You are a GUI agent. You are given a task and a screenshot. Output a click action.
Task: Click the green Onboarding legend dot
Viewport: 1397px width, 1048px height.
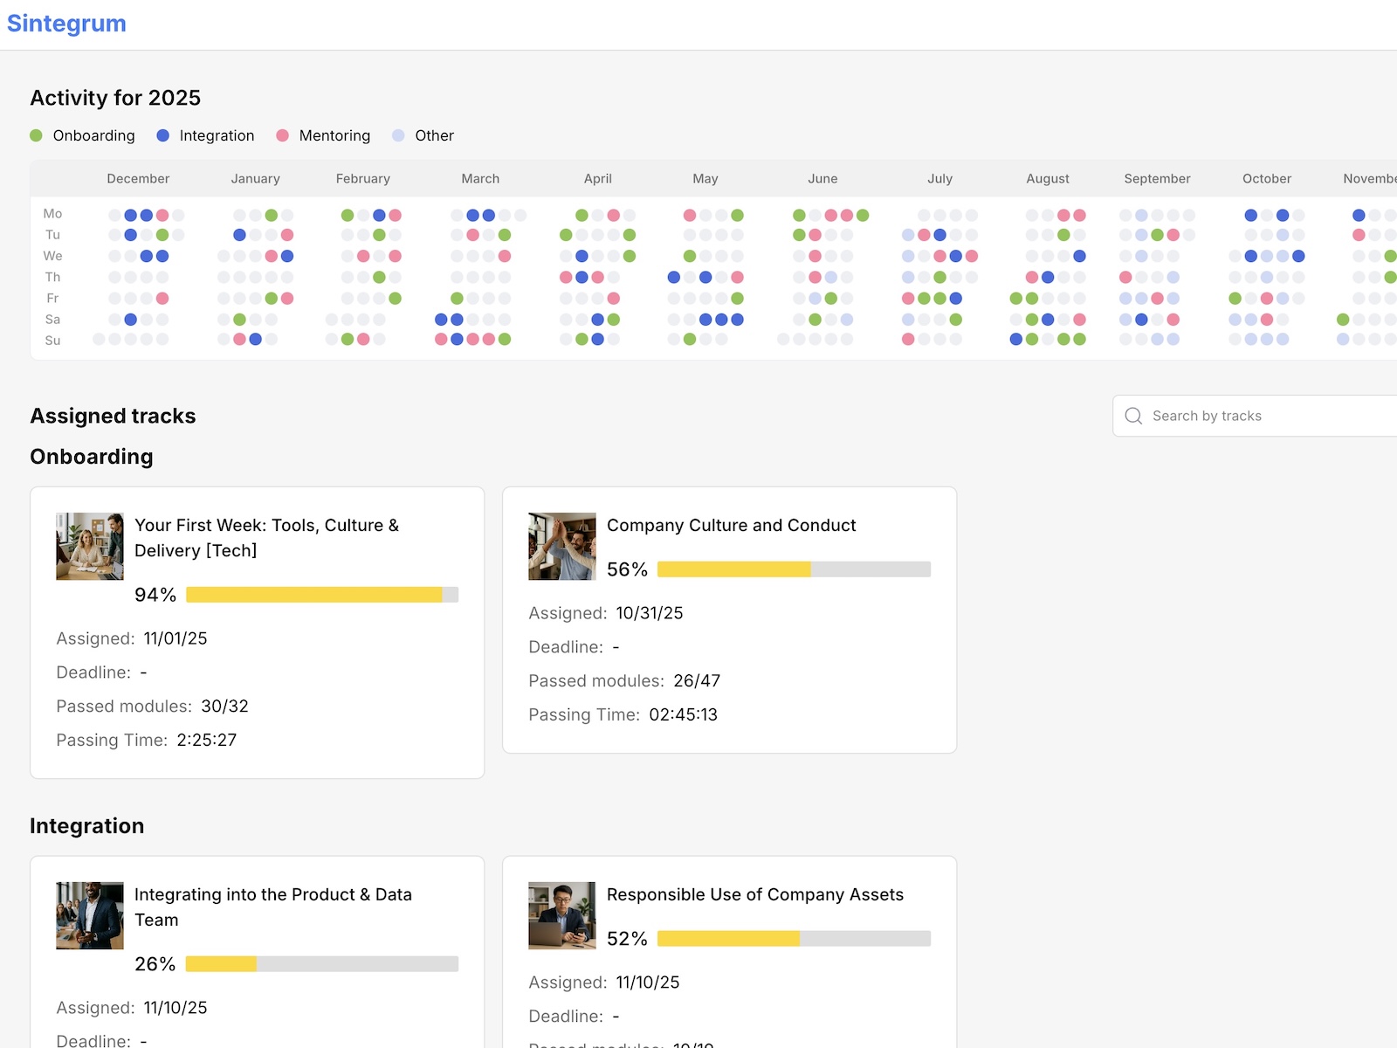(36, 135)
